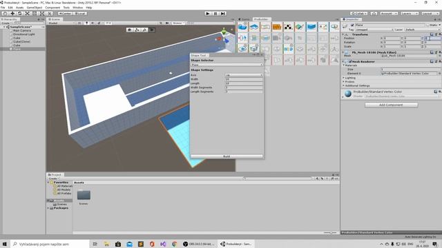
Task: Open the Axis dropdown in Shape Settings
Action: click(244, 75)
